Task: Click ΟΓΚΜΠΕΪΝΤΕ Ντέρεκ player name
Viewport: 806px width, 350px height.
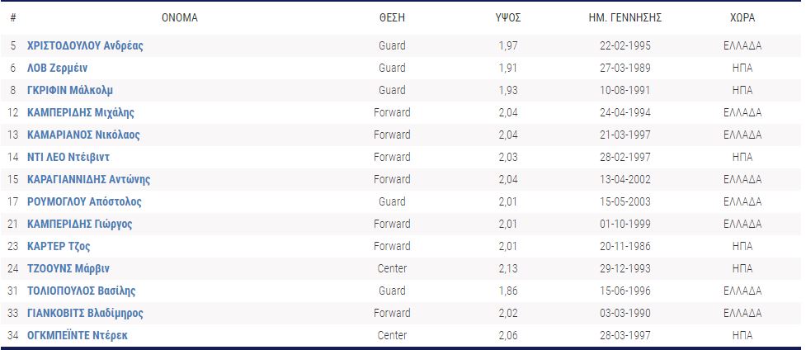Action: pyautogui.click(x=78, y=335)
